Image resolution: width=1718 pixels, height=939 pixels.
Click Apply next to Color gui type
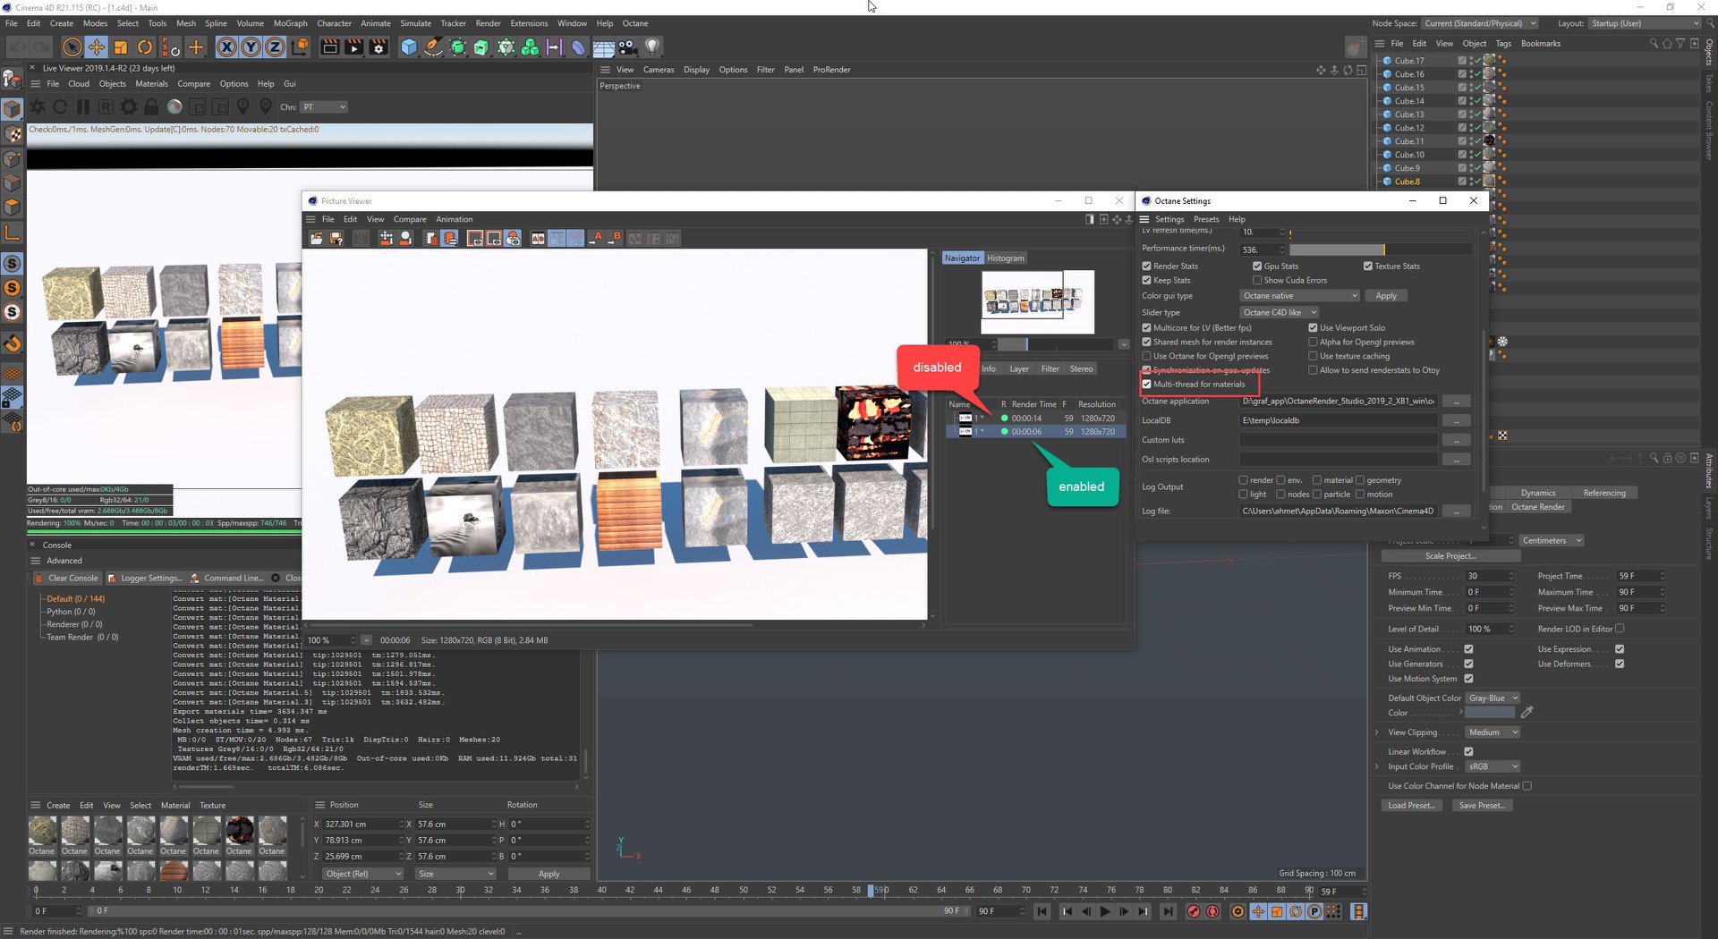(1386, 296)
